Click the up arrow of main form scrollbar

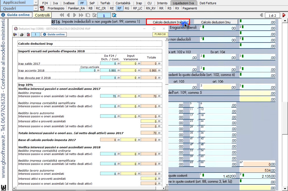pos(285,20)
